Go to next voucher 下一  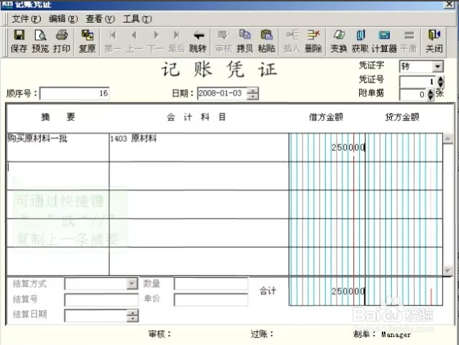pos(155,42)
